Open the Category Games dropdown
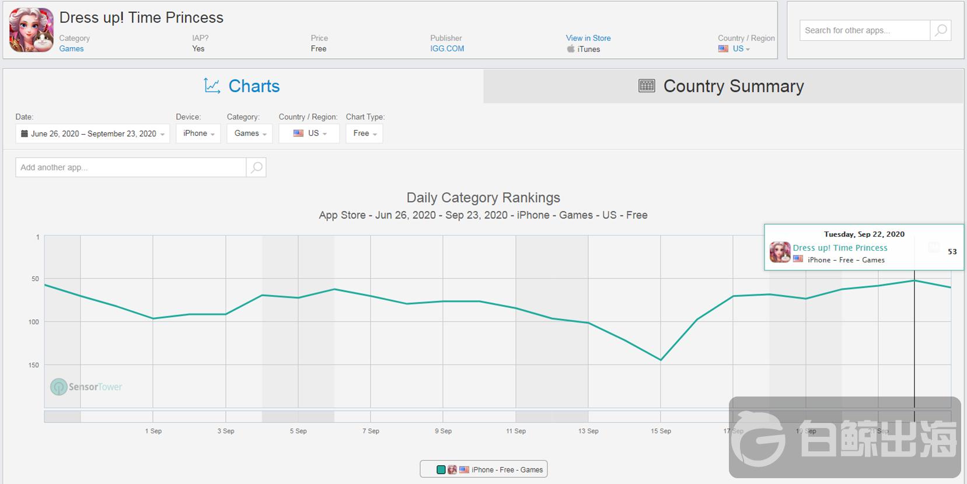 tap(250, 134)
